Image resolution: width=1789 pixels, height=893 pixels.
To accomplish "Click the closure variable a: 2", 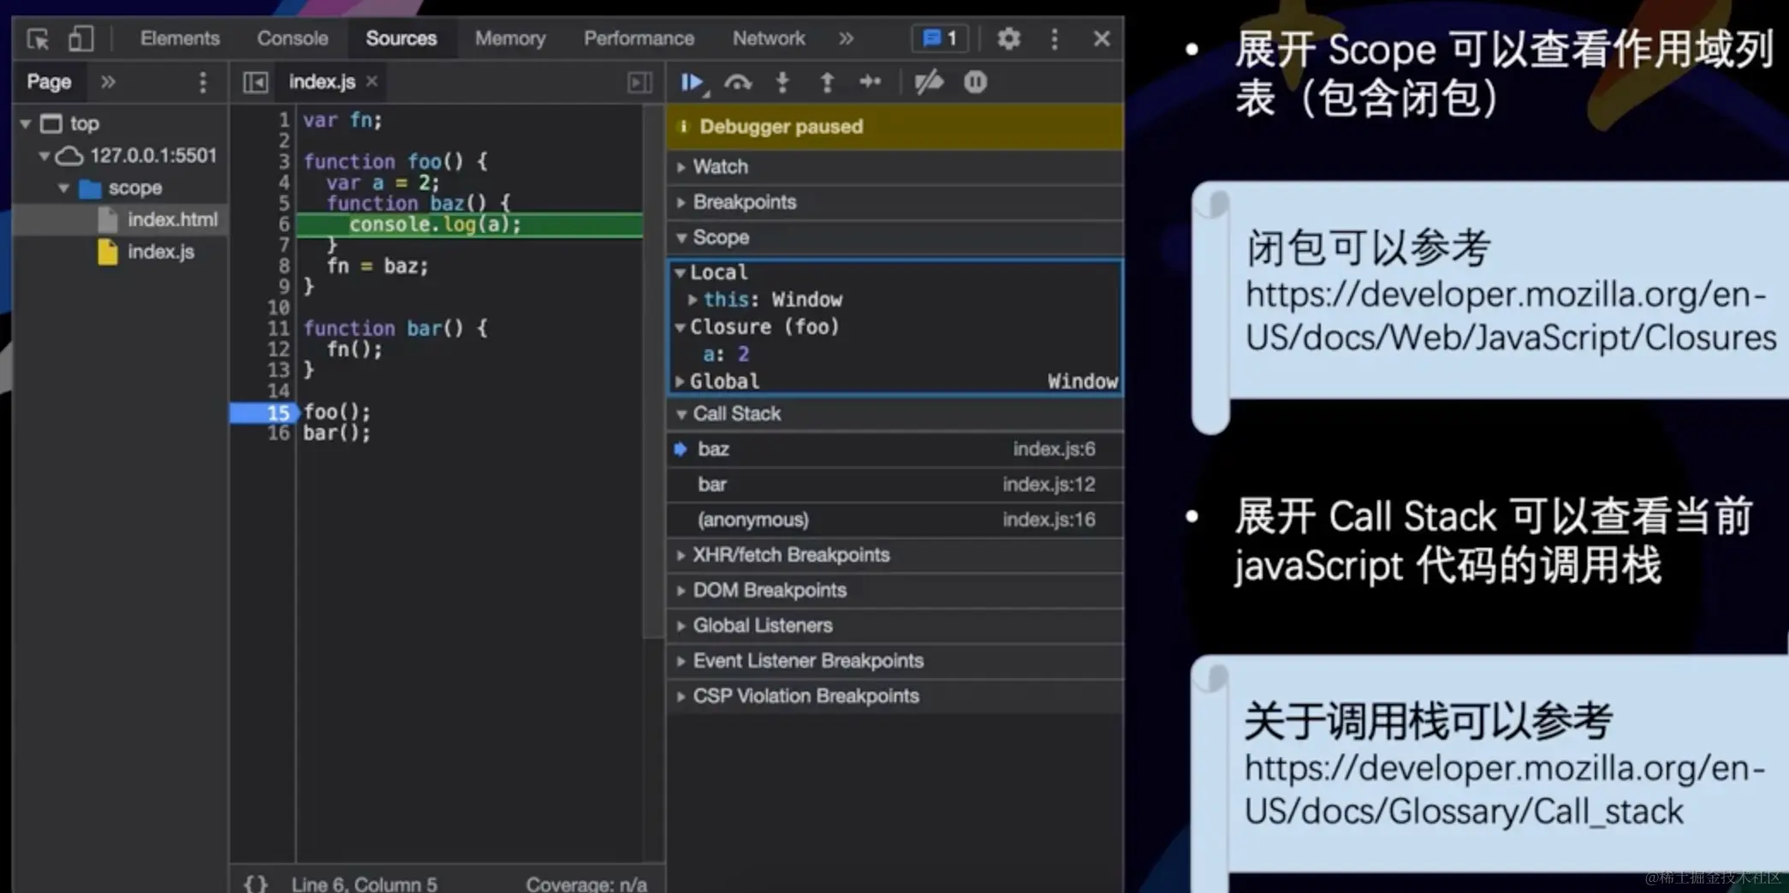I will point(726,354).
